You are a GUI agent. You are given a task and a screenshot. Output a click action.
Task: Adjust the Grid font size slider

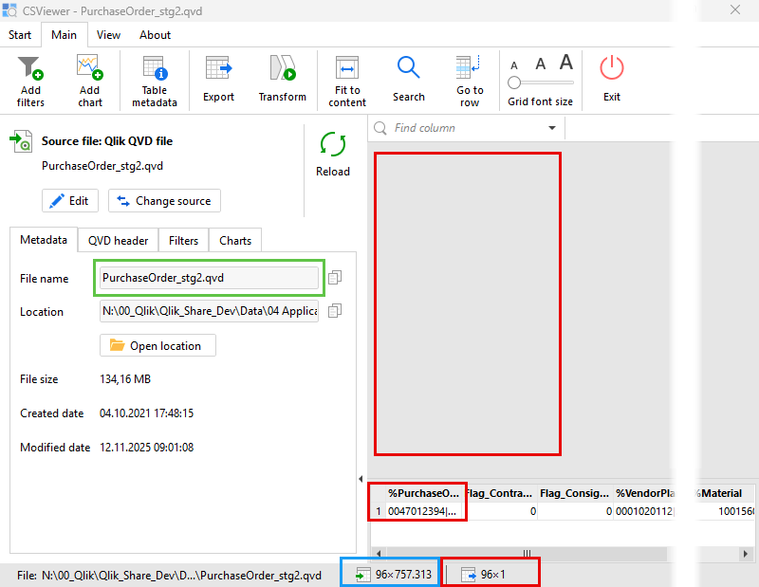coord(515,83)
